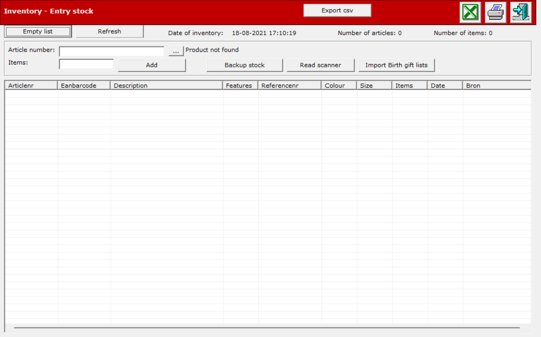Click the printer icon
The width and height of the screenshot is (541, 337).
(495, 12)
